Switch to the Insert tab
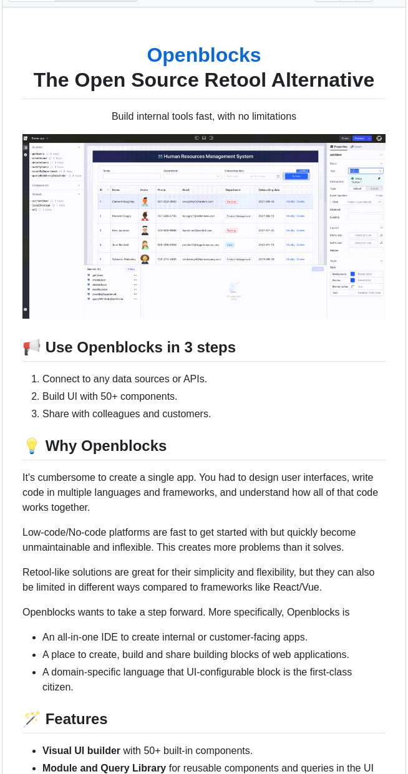 pyautogui.click(x=358, y=147)
